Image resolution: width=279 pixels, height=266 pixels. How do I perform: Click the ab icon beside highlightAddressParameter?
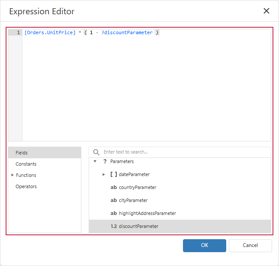[113, 213]
